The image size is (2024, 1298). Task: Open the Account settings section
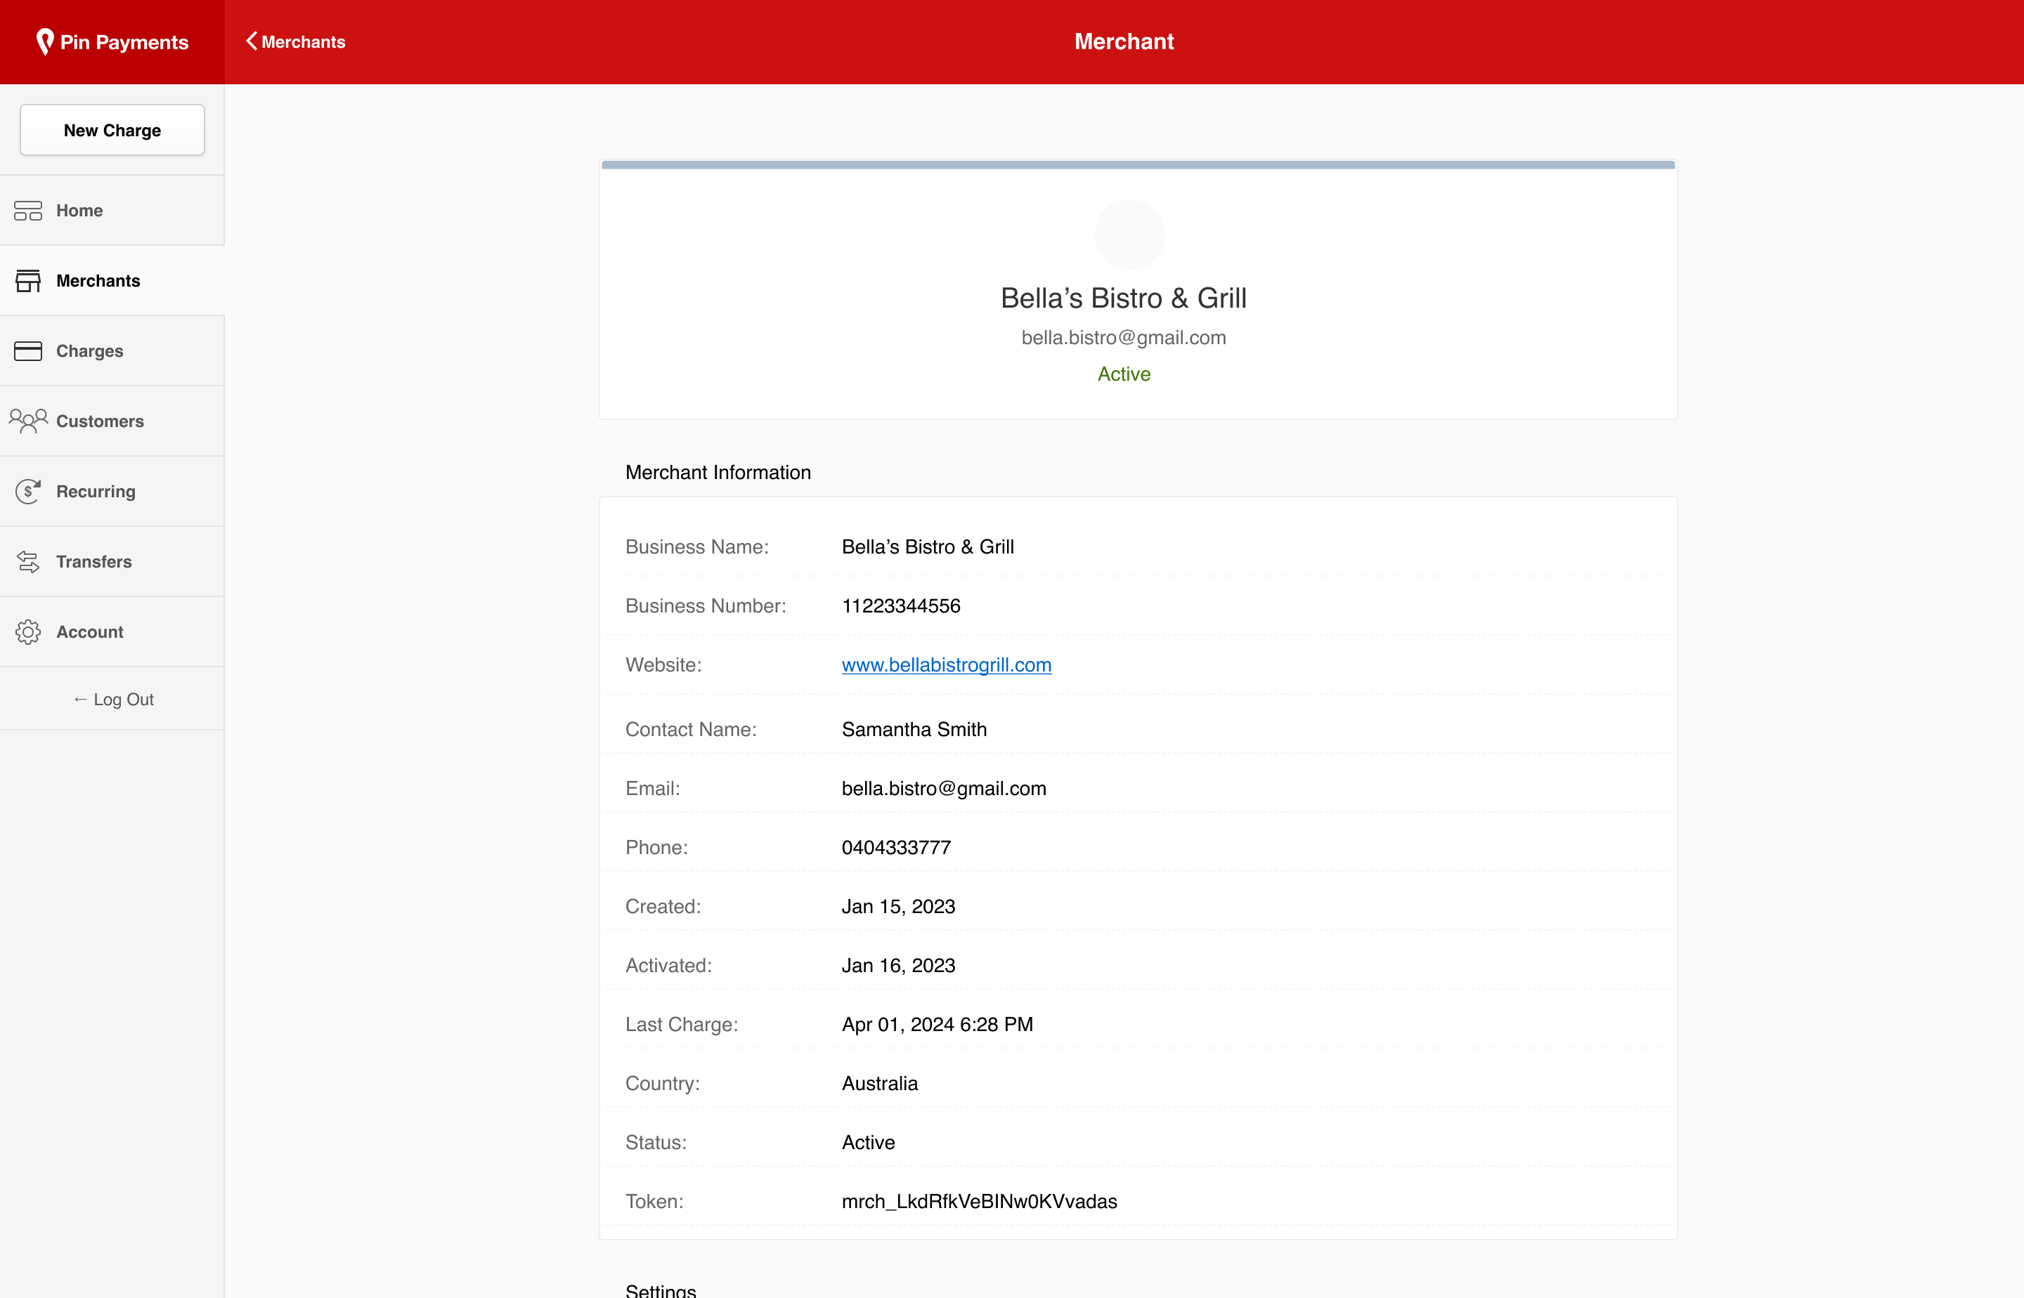(112, 631)
